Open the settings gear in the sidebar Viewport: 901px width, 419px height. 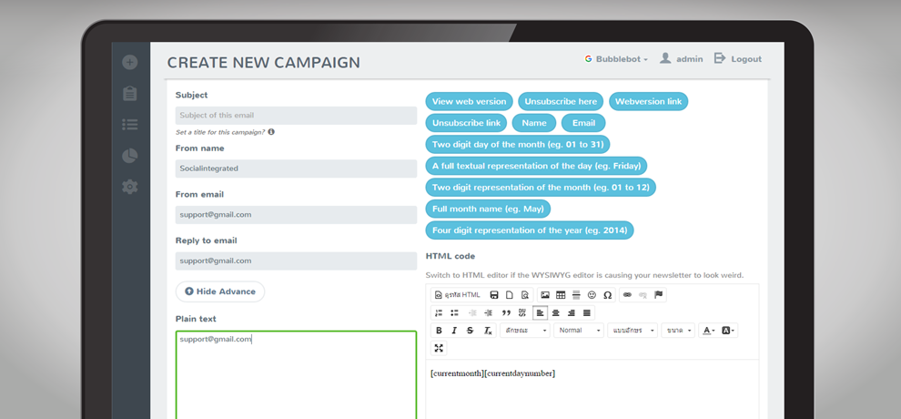pos(129,187)
